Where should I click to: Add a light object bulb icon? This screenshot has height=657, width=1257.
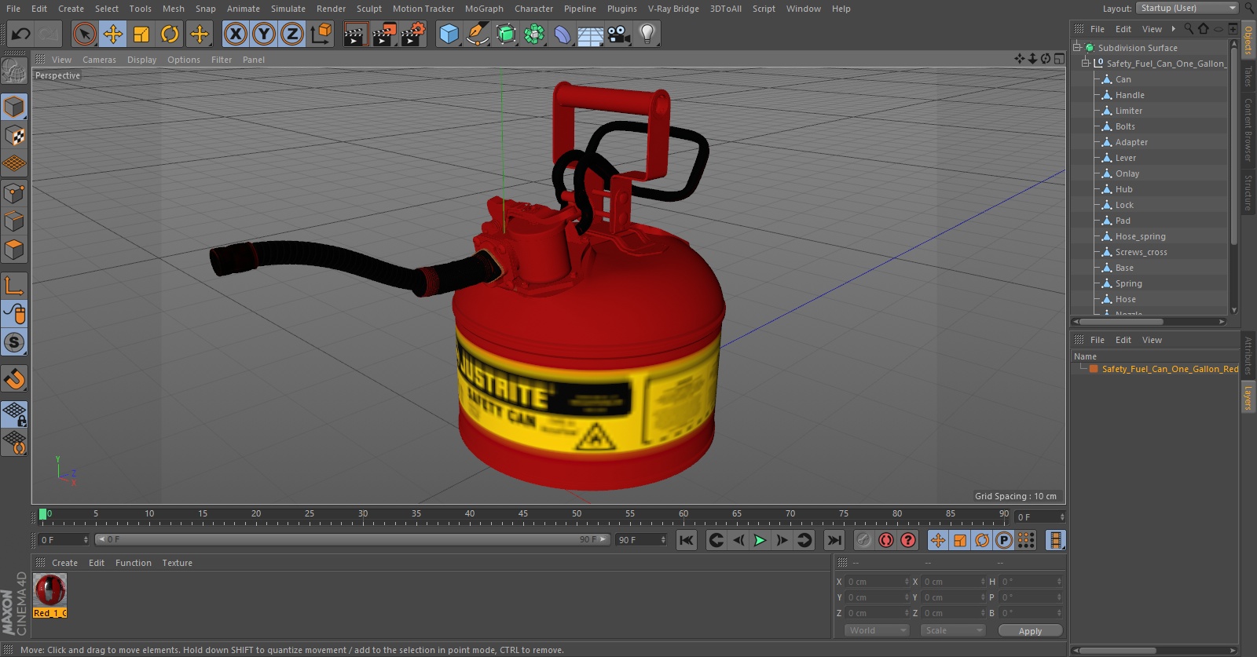[x=647, y=34]
